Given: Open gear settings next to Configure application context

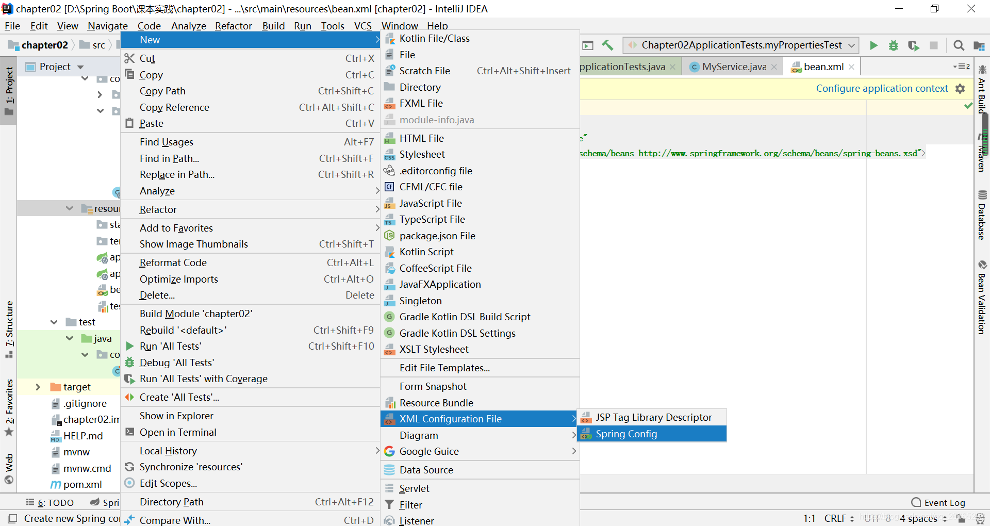Looking at the screenshot, I should 960,89.
